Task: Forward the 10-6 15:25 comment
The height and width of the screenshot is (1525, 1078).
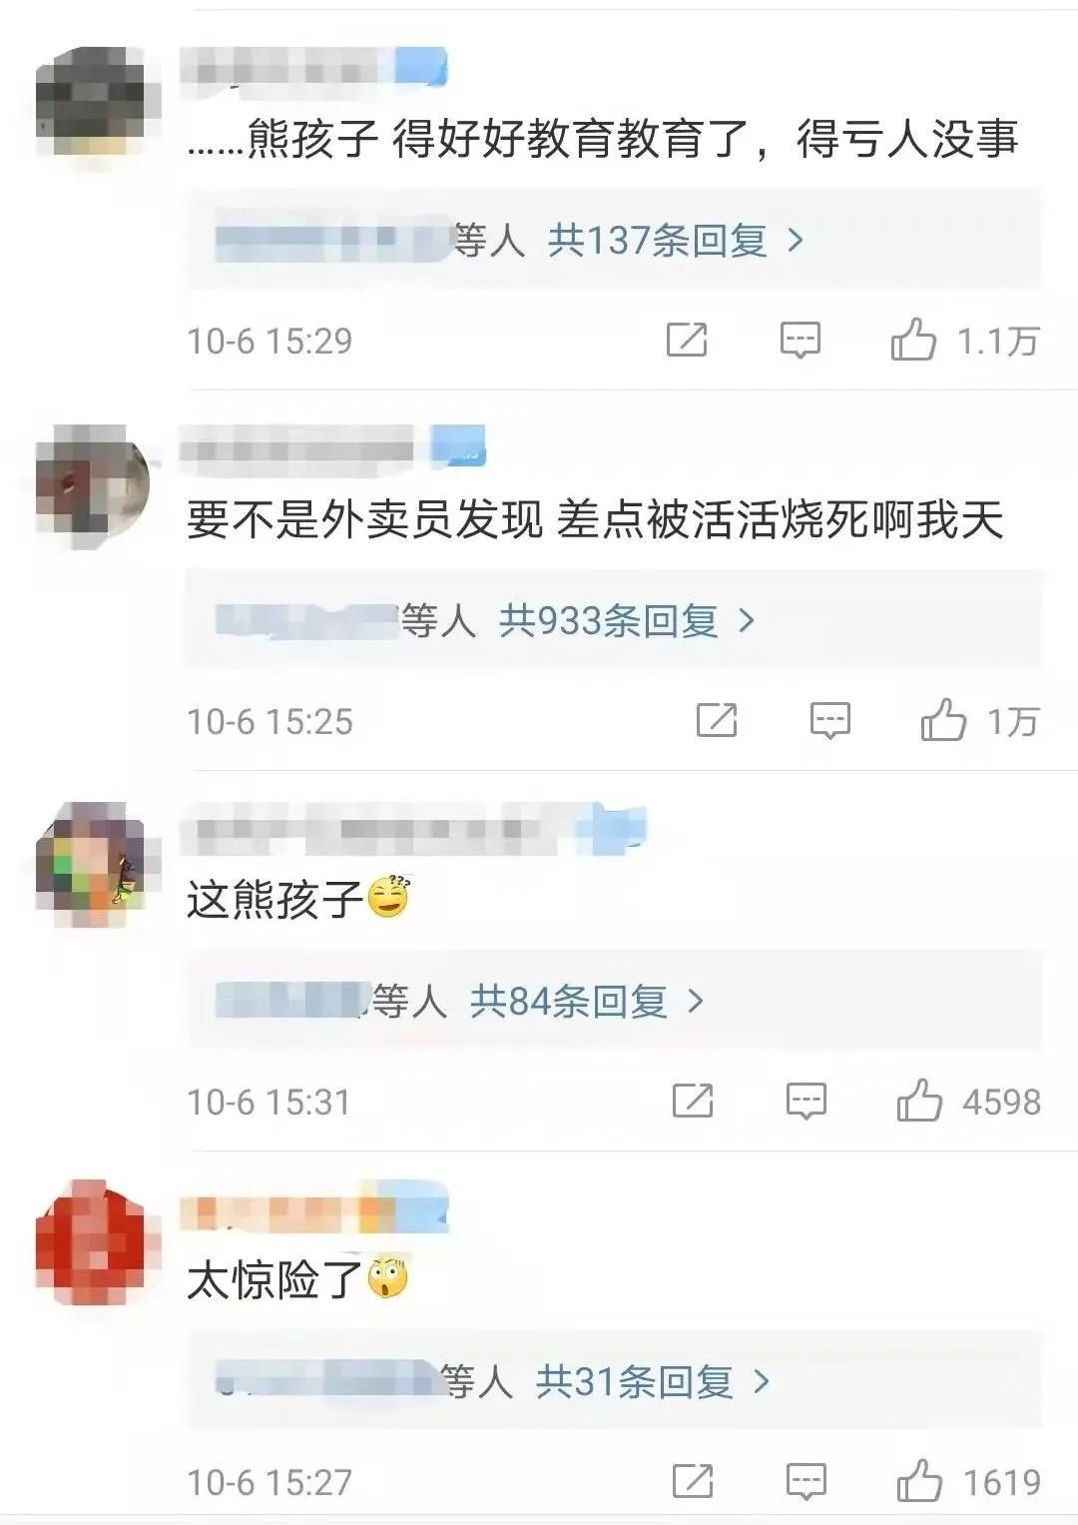Action: click(x=716, y=721)
